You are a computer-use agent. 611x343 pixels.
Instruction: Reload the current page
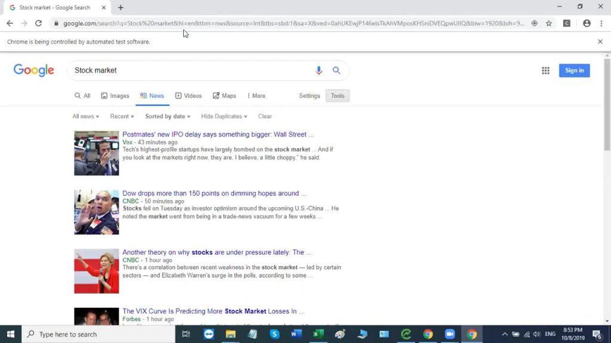point(38,23)
